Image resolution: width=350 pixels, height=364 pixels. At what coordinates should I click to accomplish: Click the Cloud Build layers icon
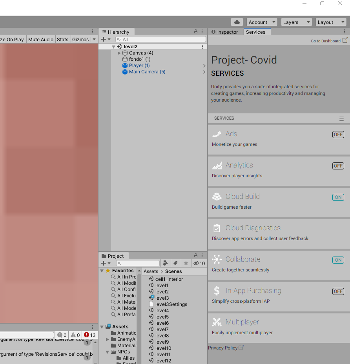(217, 197)
